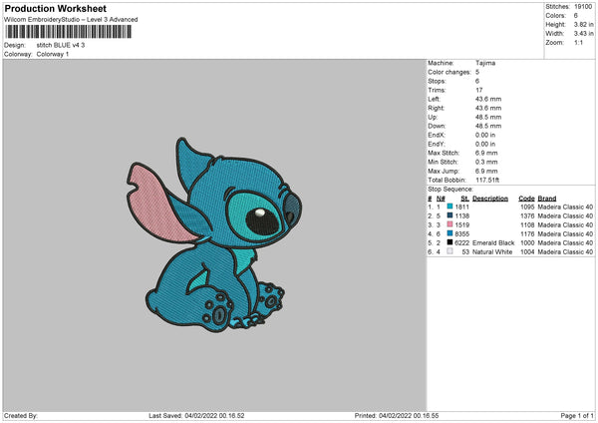Click code 1376 in the Code column
This screenshot has width=598, height=423.
pos(527,215)
